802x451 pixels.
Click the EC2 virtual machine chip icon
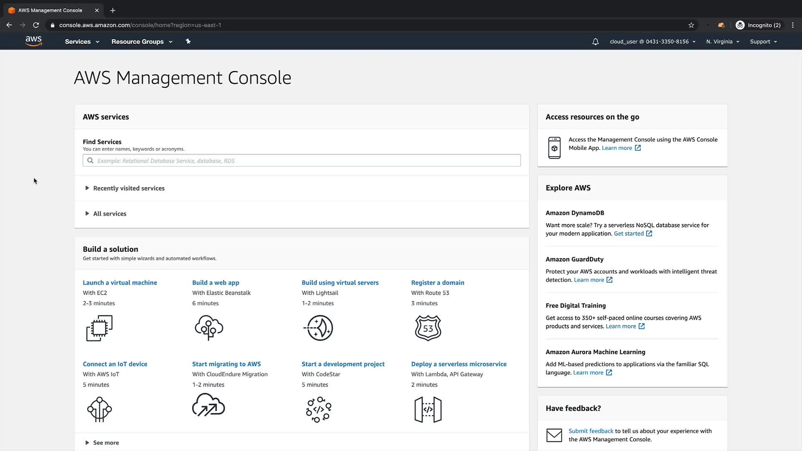point(99,328)
